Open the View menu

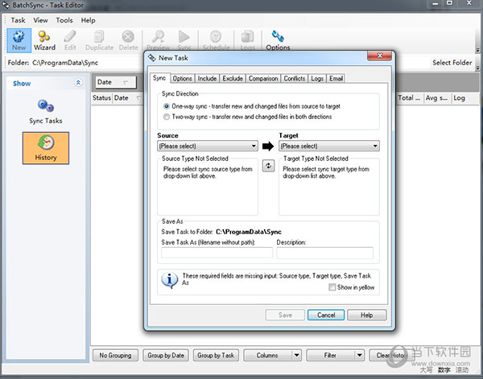tap(40, 20)
